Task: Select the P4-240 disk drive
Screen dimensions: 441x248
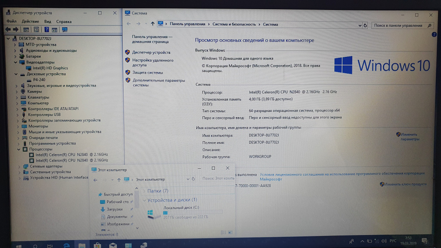Action: point(39,80)
